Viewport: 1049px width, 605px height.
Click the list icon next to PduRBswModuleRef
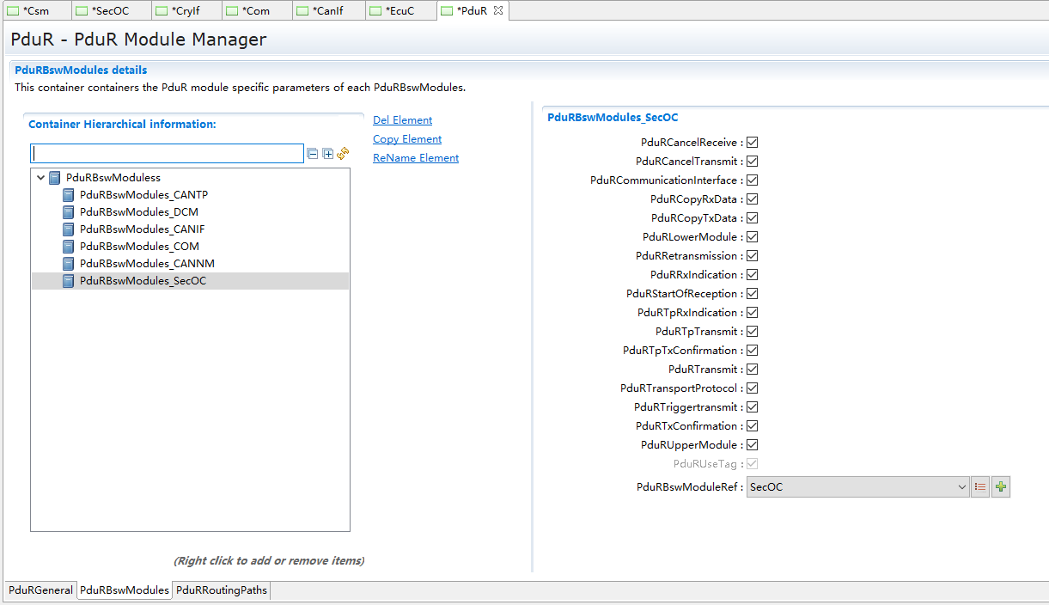[980, 487]
